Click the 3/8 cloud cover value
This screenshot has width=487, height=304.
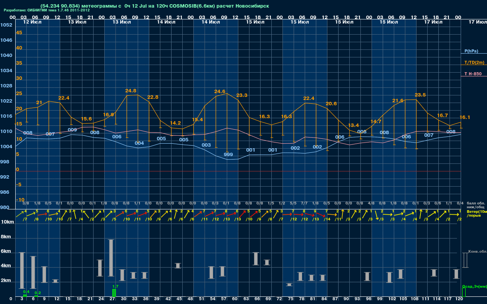[x=26, y=203]
